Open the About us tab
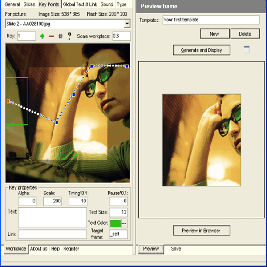 [39, 249]
